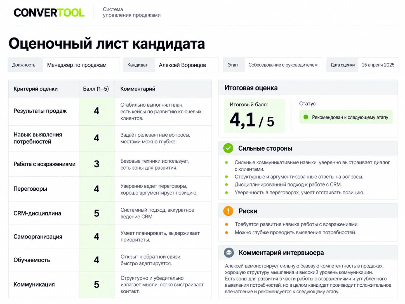This screenshot has width=405, height=304.
Task: Select the CRM-дисциплина criterion
Action: [x=37, y=213]
